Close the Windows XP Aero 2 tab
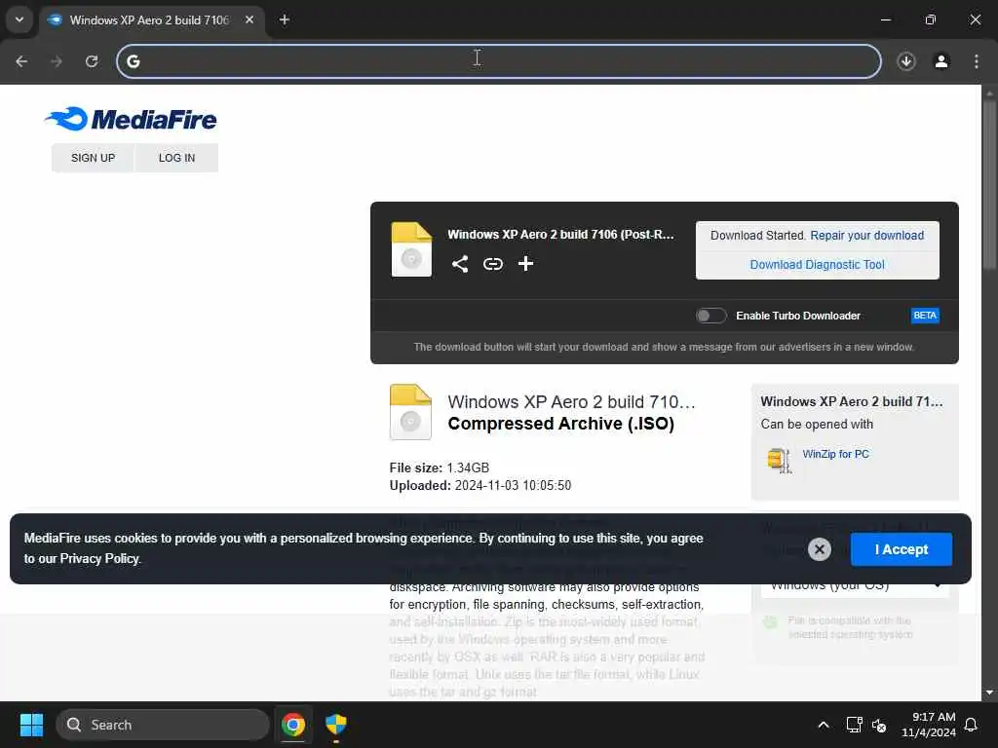 point(249,19)
